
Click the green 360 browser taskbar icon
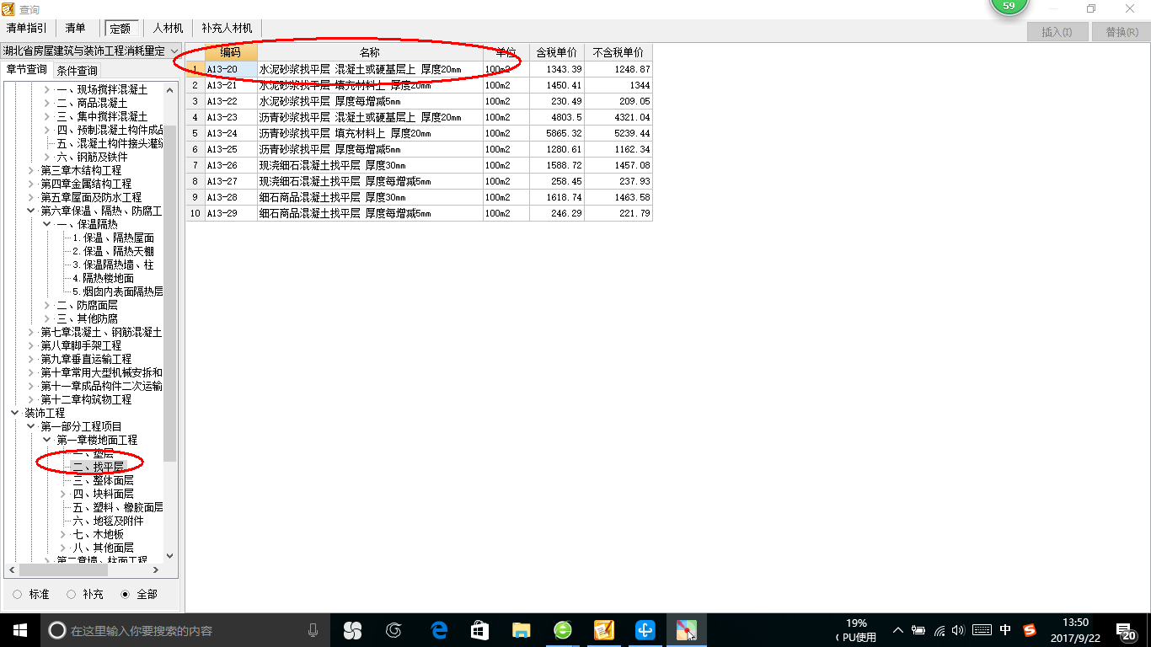pyautogui.click(x=563, y=629)
